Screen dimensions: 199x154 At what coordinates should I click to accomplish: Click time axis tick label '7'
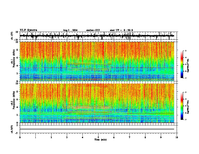point(130,137)
